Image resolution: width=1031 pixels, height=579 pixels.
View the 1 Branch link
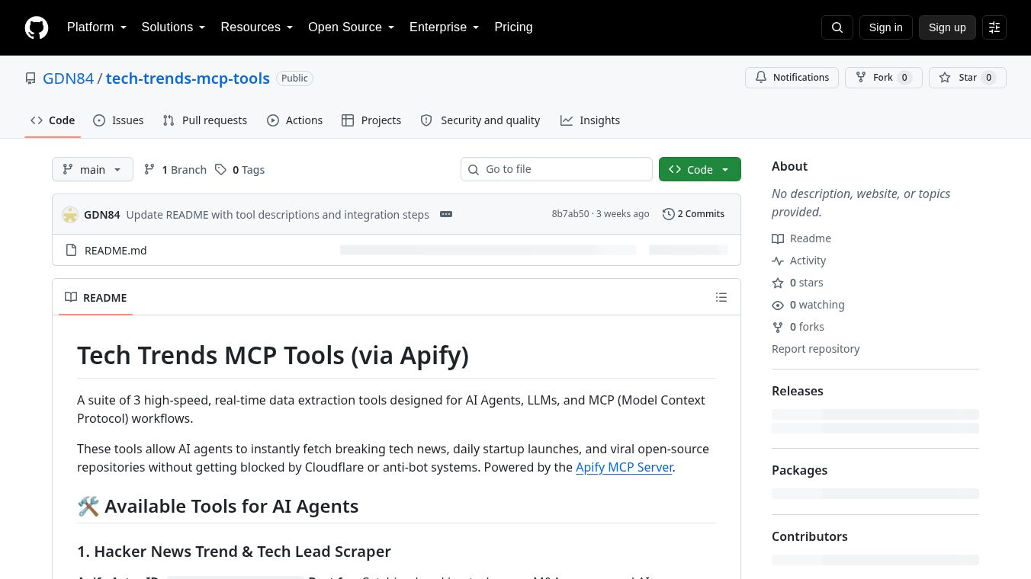point(175,170)
